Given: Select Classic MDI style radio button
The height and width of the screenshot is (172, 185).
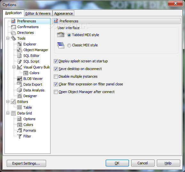Looking at the screenshot, I should click(x=69, y=45).
